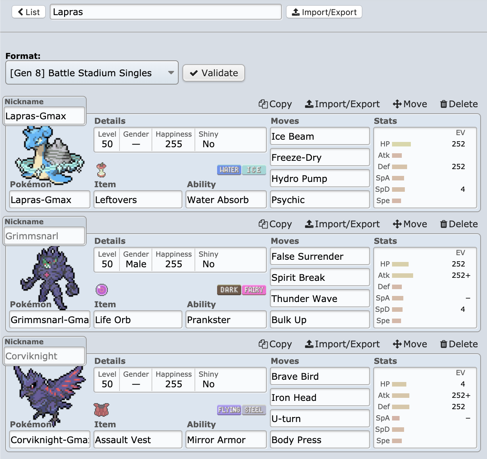Move the Lapras-Gmax set

410,104
